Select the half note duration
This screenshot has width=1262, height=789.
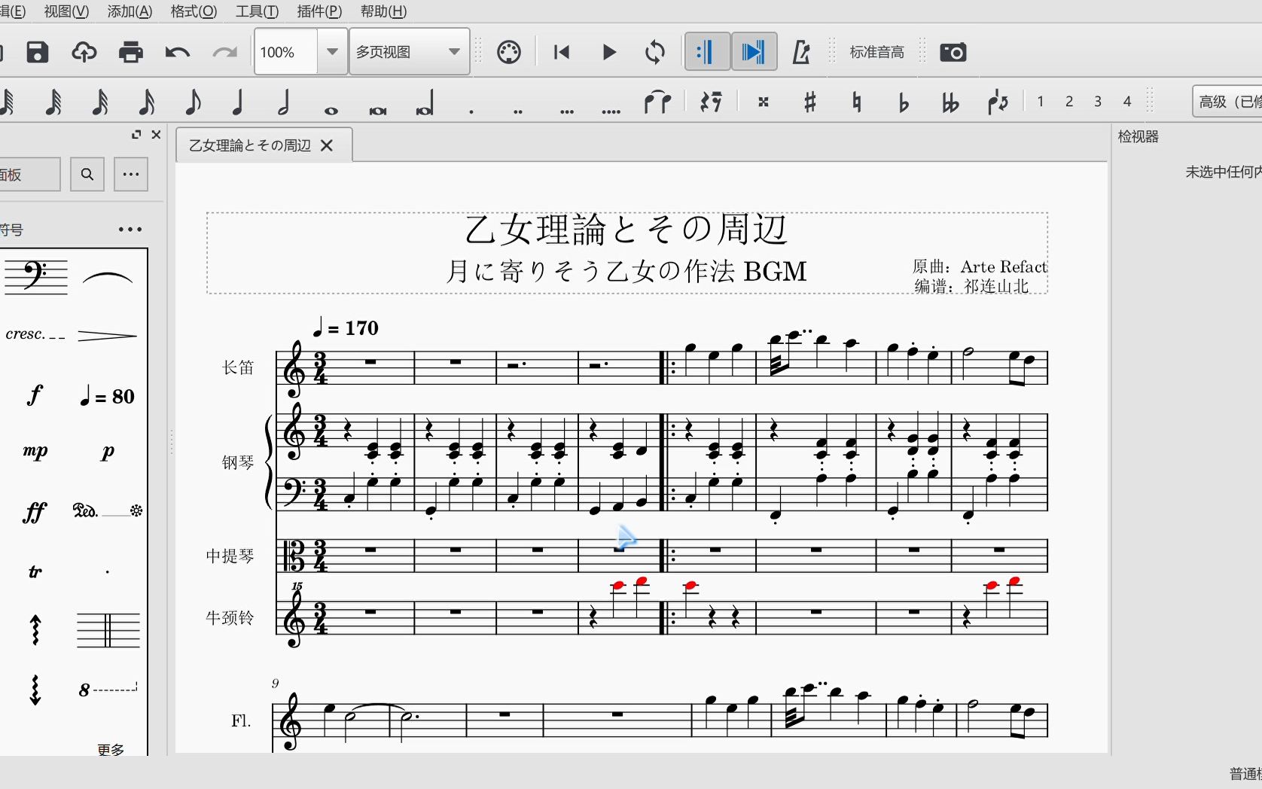(x=284, y=102)
